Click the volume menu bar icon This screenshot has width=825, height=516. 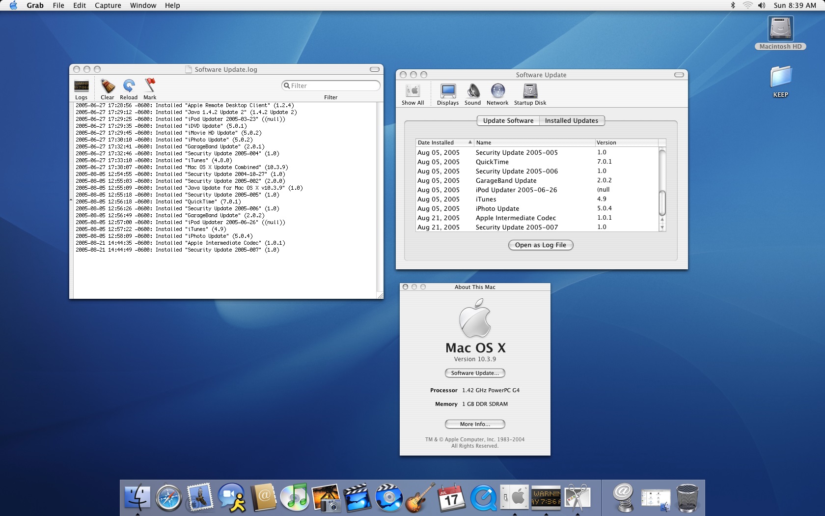pyautogui.click(x=762, y=5)
